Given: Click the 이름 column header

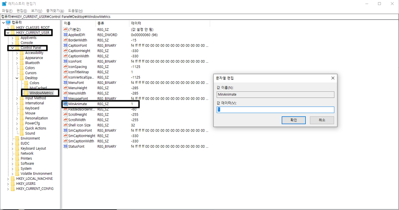Looking at the screenshot, I should tap(79, 23).
